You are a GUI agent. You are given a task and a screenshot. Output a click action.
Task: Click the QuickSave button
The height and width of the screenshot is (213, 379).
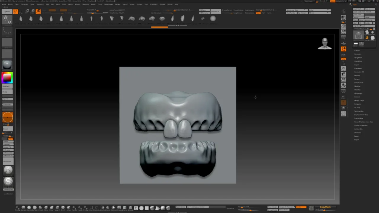(309, 1)
